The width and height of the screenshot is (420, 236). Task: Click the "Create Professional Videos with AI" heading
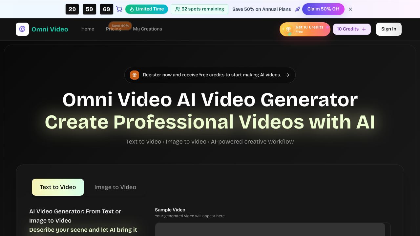tap(210, 122)
